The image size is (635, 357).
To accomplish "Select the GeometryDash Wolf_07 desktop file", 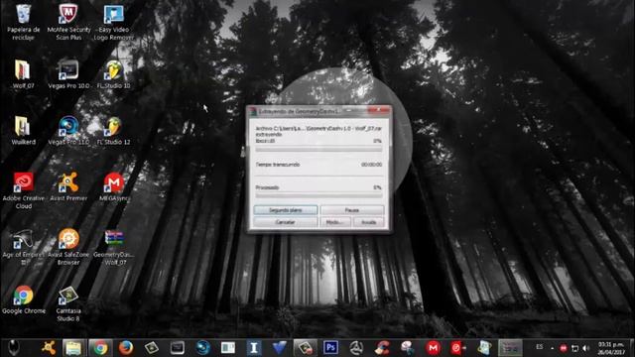I will 114,247.
